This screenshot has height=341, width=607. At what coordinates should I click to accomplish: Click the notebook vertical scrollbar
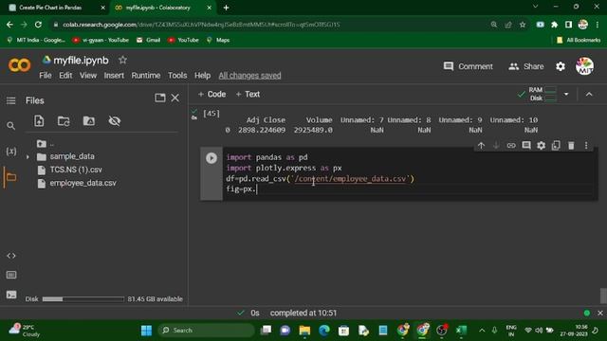603,296
